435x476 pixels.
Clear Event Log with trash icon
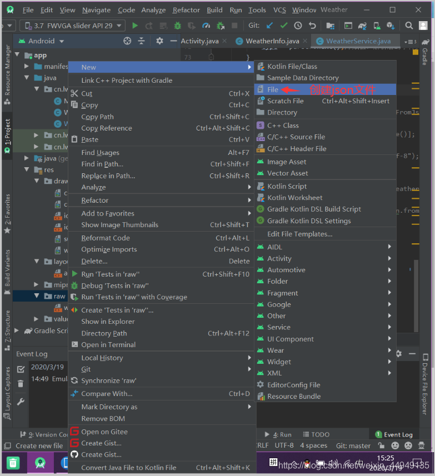tap(21, 384)
